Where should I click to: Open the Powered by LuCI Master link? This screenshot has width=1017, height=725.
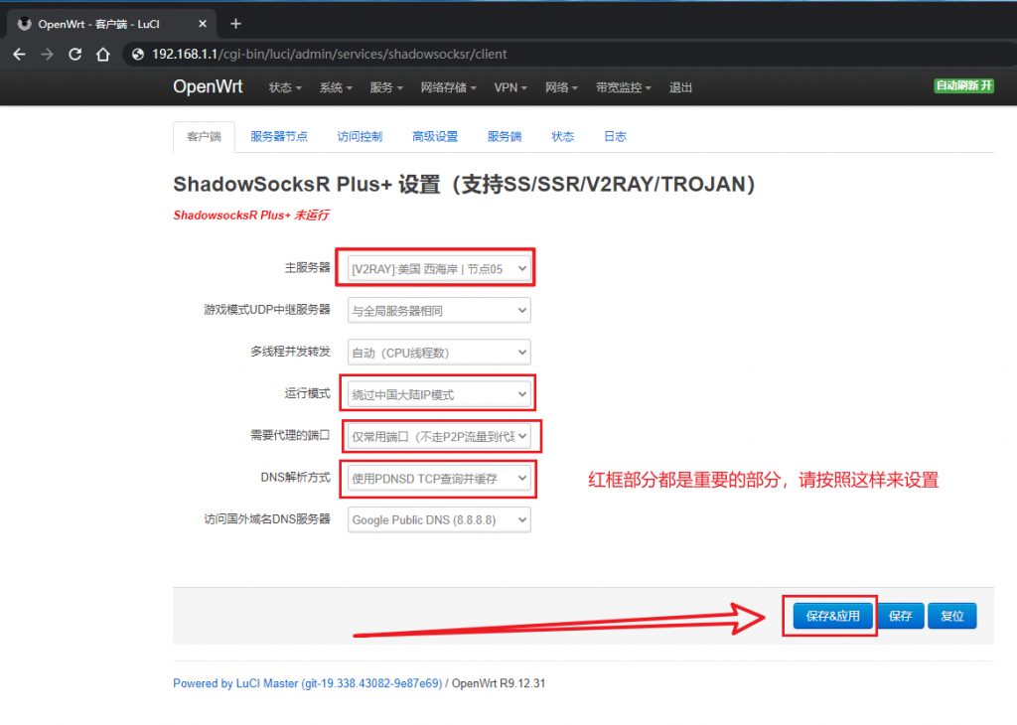pyautogui.click(x=308, y=683)
